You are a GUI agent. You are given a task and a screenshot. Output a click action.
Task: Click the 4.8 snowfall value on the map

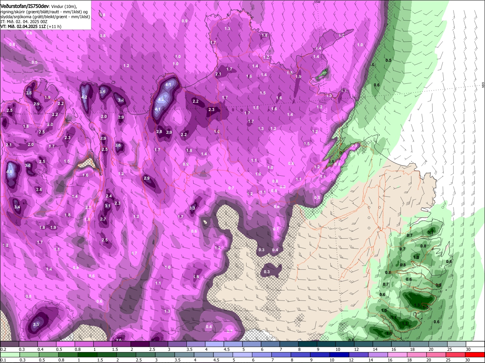(9, 172)
